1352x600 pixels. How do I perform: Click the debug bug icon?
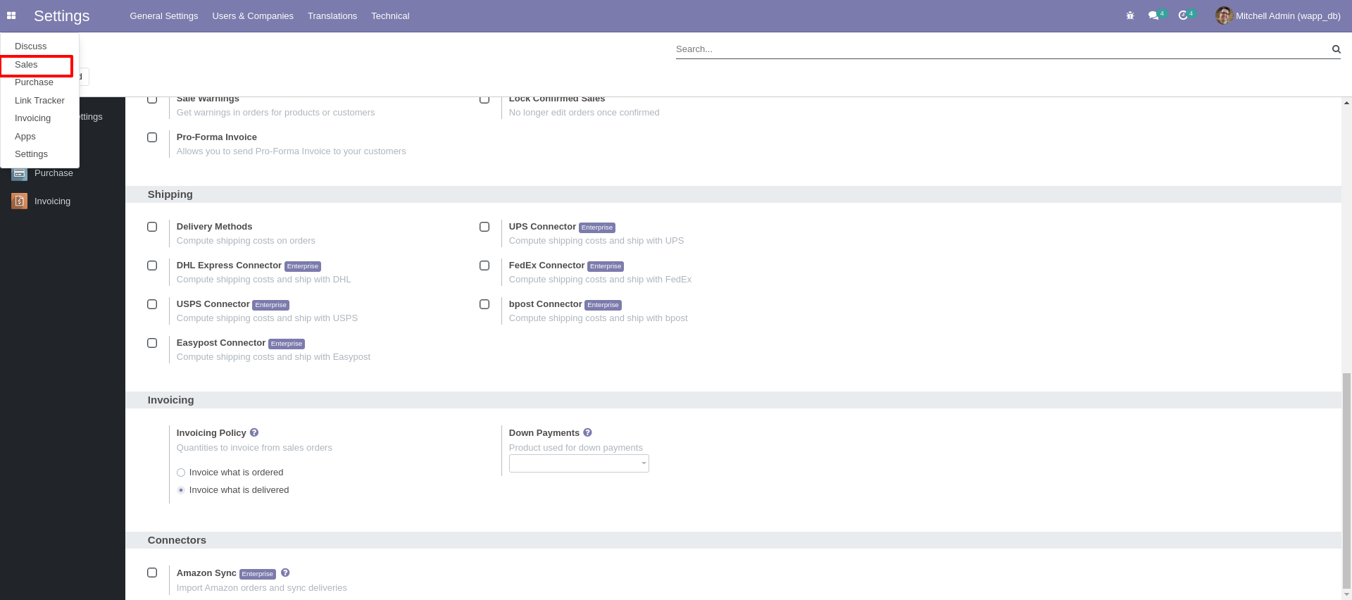[x=1130, y=15]
